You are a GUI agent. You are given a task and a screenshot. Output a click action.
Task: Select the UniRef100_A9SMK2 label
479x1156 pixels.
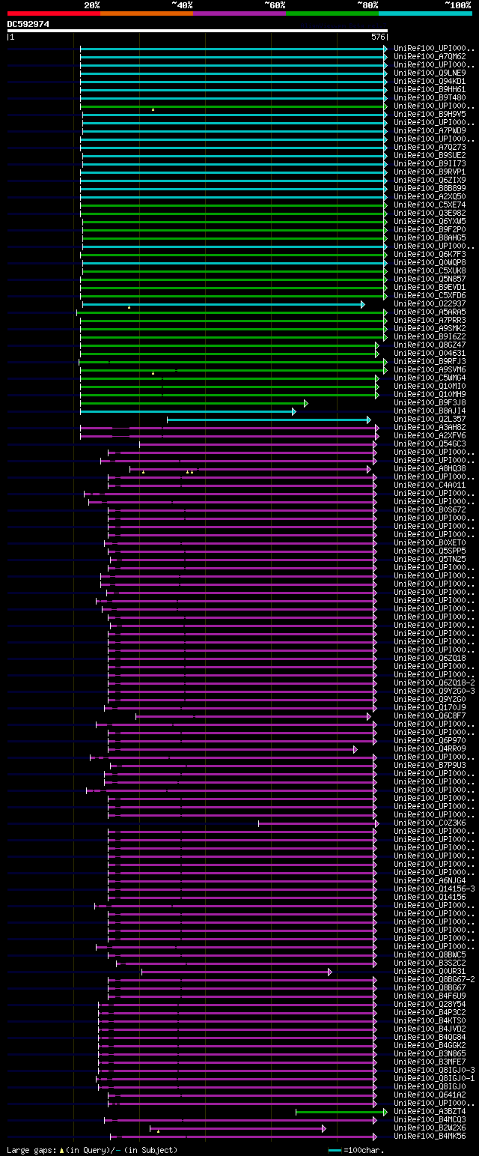[x=430, y=328]
